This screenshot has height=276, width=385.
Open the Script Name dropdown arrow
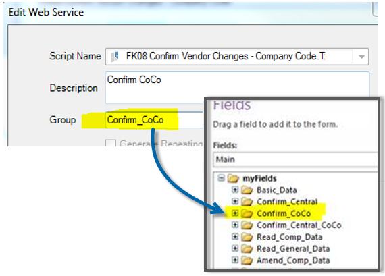coord(361,57)
